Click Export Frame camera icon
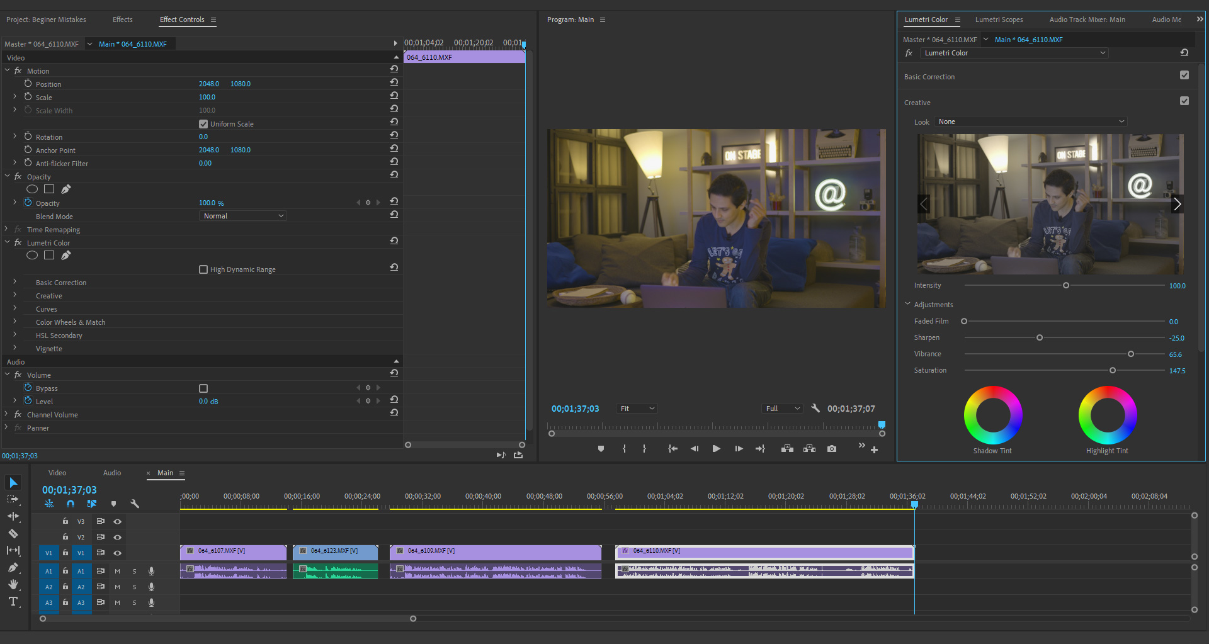 coord(832,449)
